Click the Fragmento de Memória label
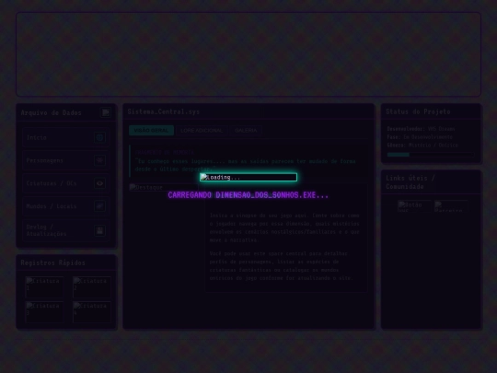This screenshot has height=373, width=497. (x=165, y=152)
